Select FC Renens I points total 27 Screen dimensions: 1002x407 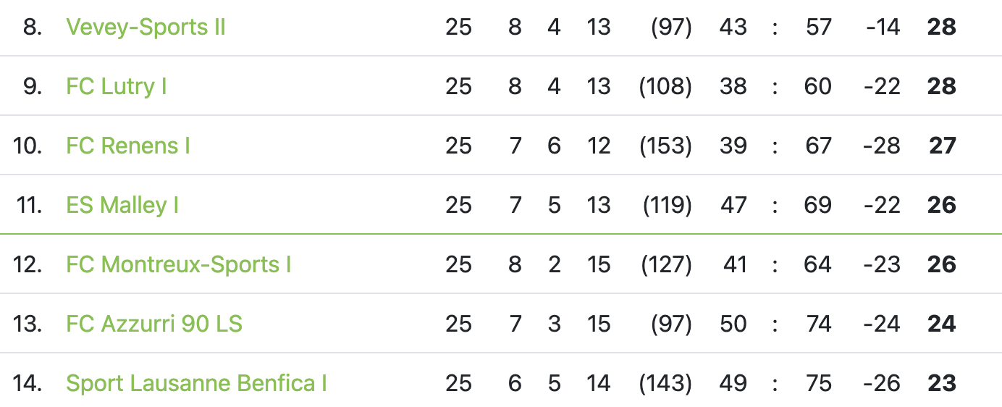pyautogui.click(x=943, y=146)
